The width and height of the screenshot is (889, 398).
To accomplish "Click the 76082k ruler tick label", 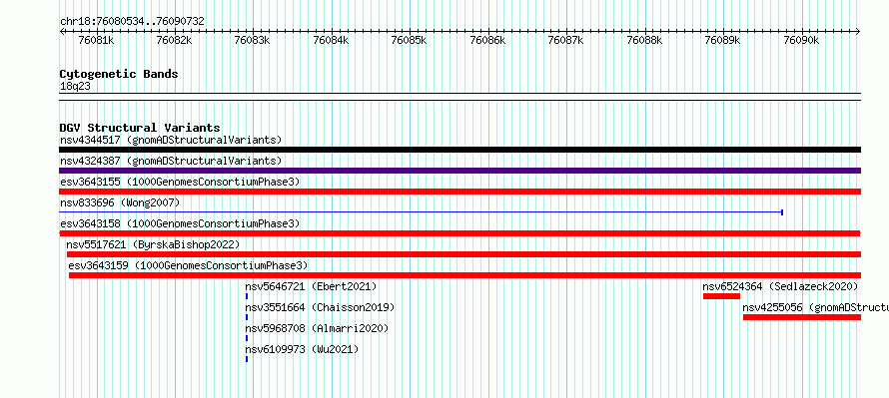I will click(175, 40).
